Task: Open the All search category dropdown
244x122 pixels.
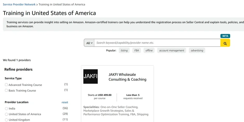Action: point(89,43)
